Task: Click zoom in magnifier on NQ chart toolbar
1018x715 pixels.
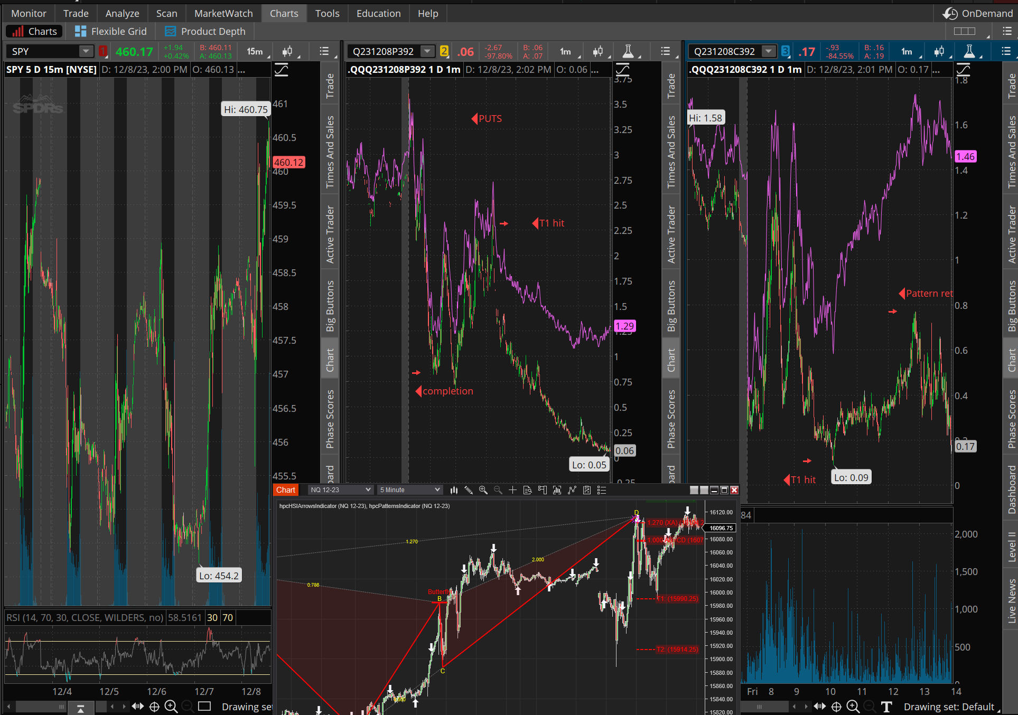Action: click(483, 490)
